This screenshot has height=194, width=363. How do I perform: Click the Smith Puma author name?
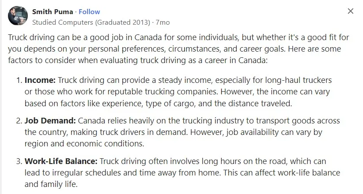click(x=53, y=12)
